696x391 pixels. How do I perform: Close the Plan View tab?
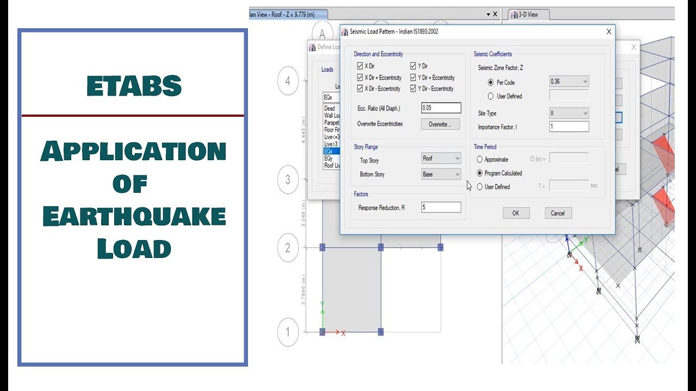(495, 15)
